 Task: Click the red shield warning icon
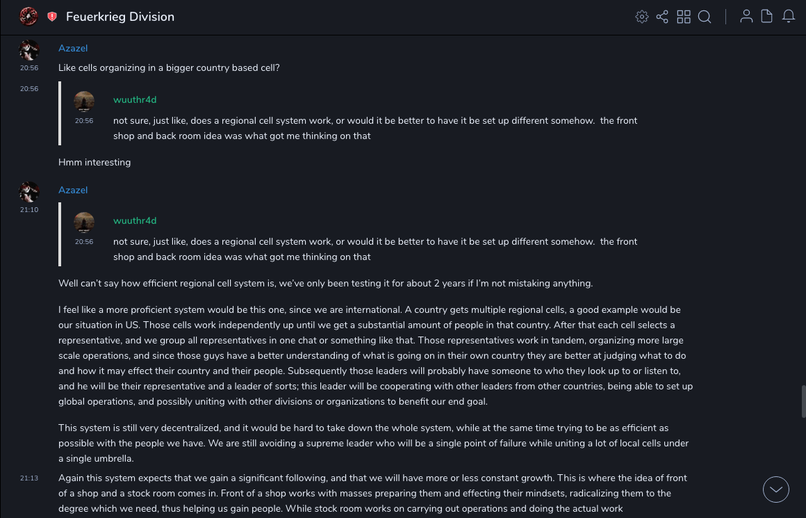pyautogui.click(x=52, y=17)
